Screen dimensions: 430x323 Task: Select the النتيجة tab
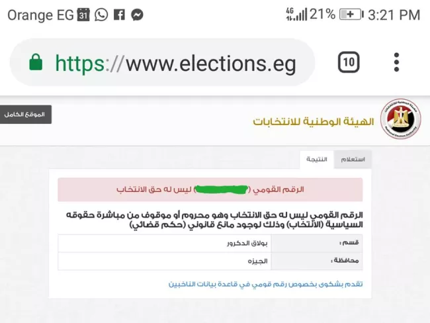coord(317,159)
